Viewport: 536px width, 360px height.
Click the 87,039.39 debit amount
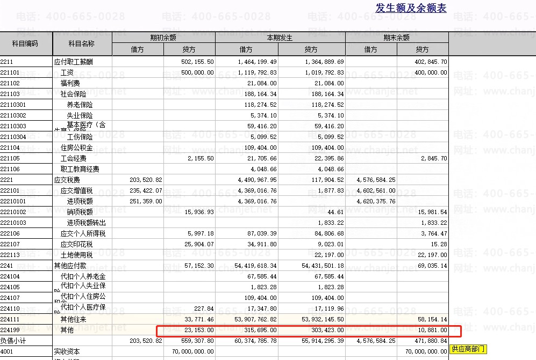click(x=262, y=233)
